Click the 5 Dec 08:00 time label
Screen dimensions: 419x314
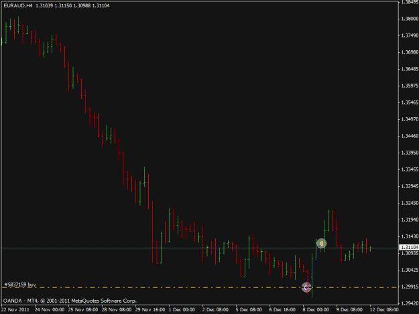tap(249, 310)
